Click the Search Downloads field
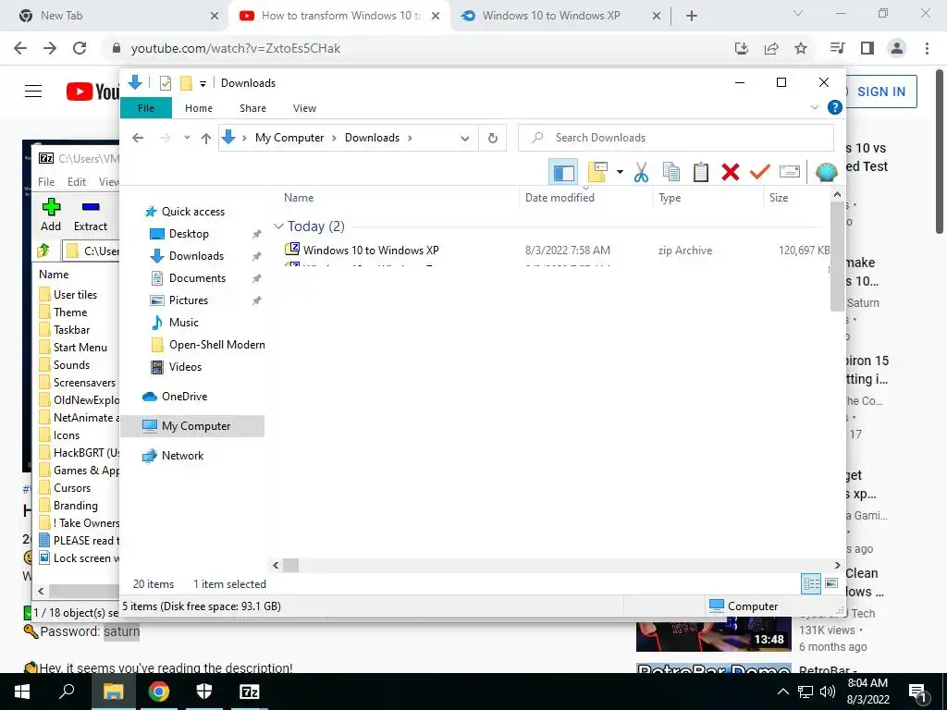The height and width of the screenshot is (710, 947). tap(676, 138)
